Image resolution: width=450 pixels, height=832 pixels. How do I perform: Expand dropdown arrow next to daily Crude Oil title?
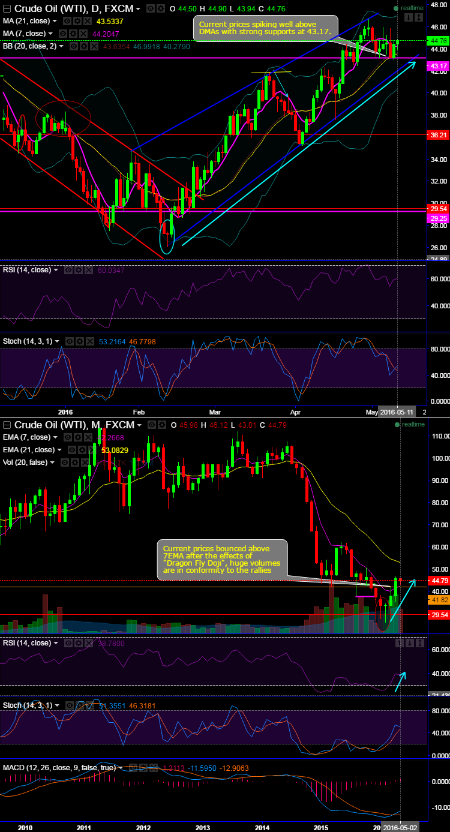point(138,9)
